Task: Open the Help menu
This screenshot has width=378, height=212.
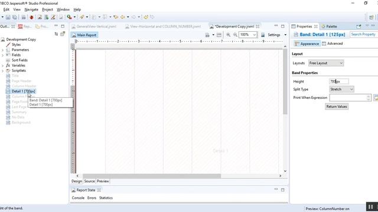Action: [x=77, y=9]
